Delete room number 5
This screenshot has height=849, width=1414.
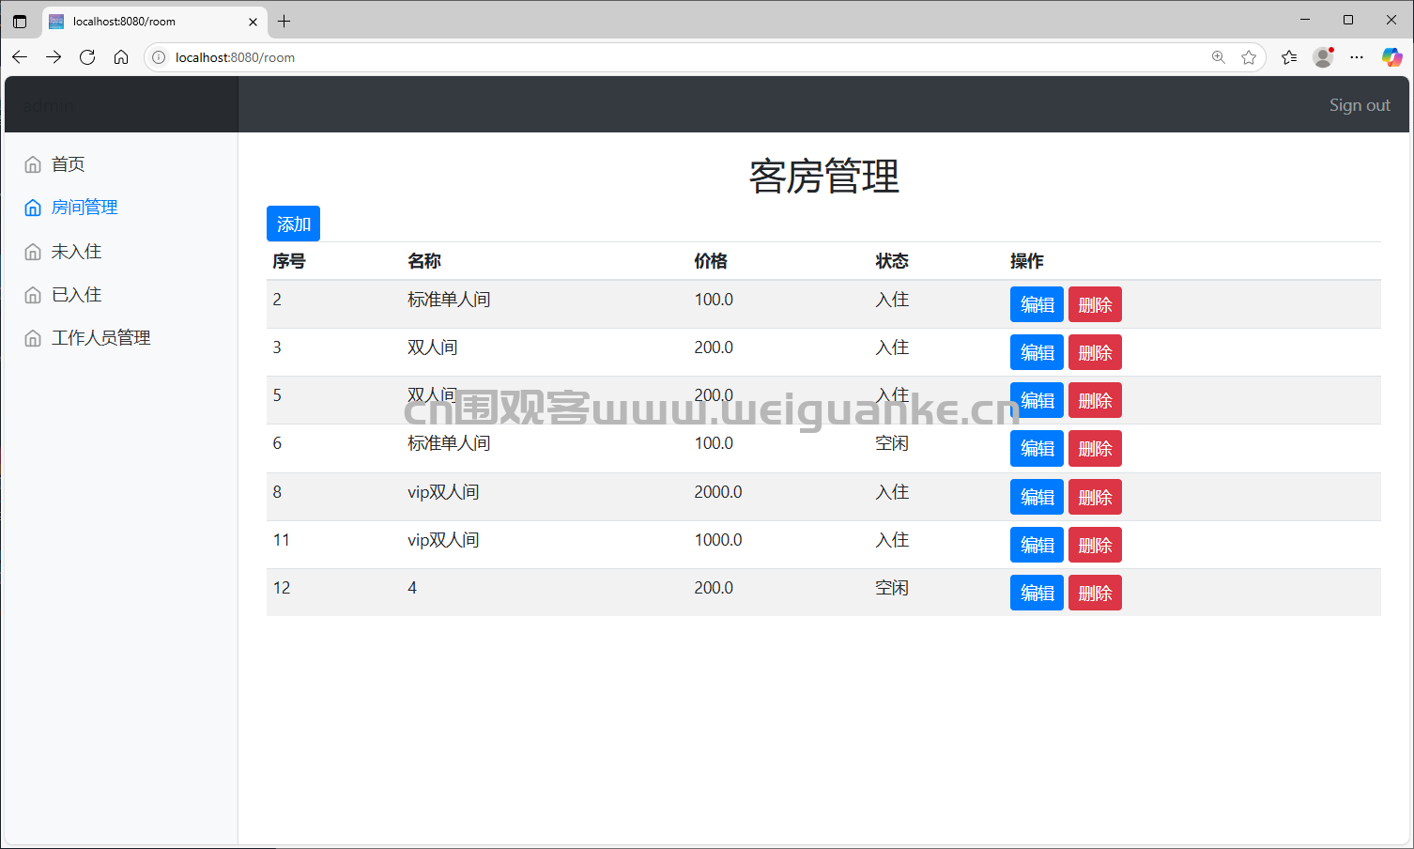[x=1095, y=400]
